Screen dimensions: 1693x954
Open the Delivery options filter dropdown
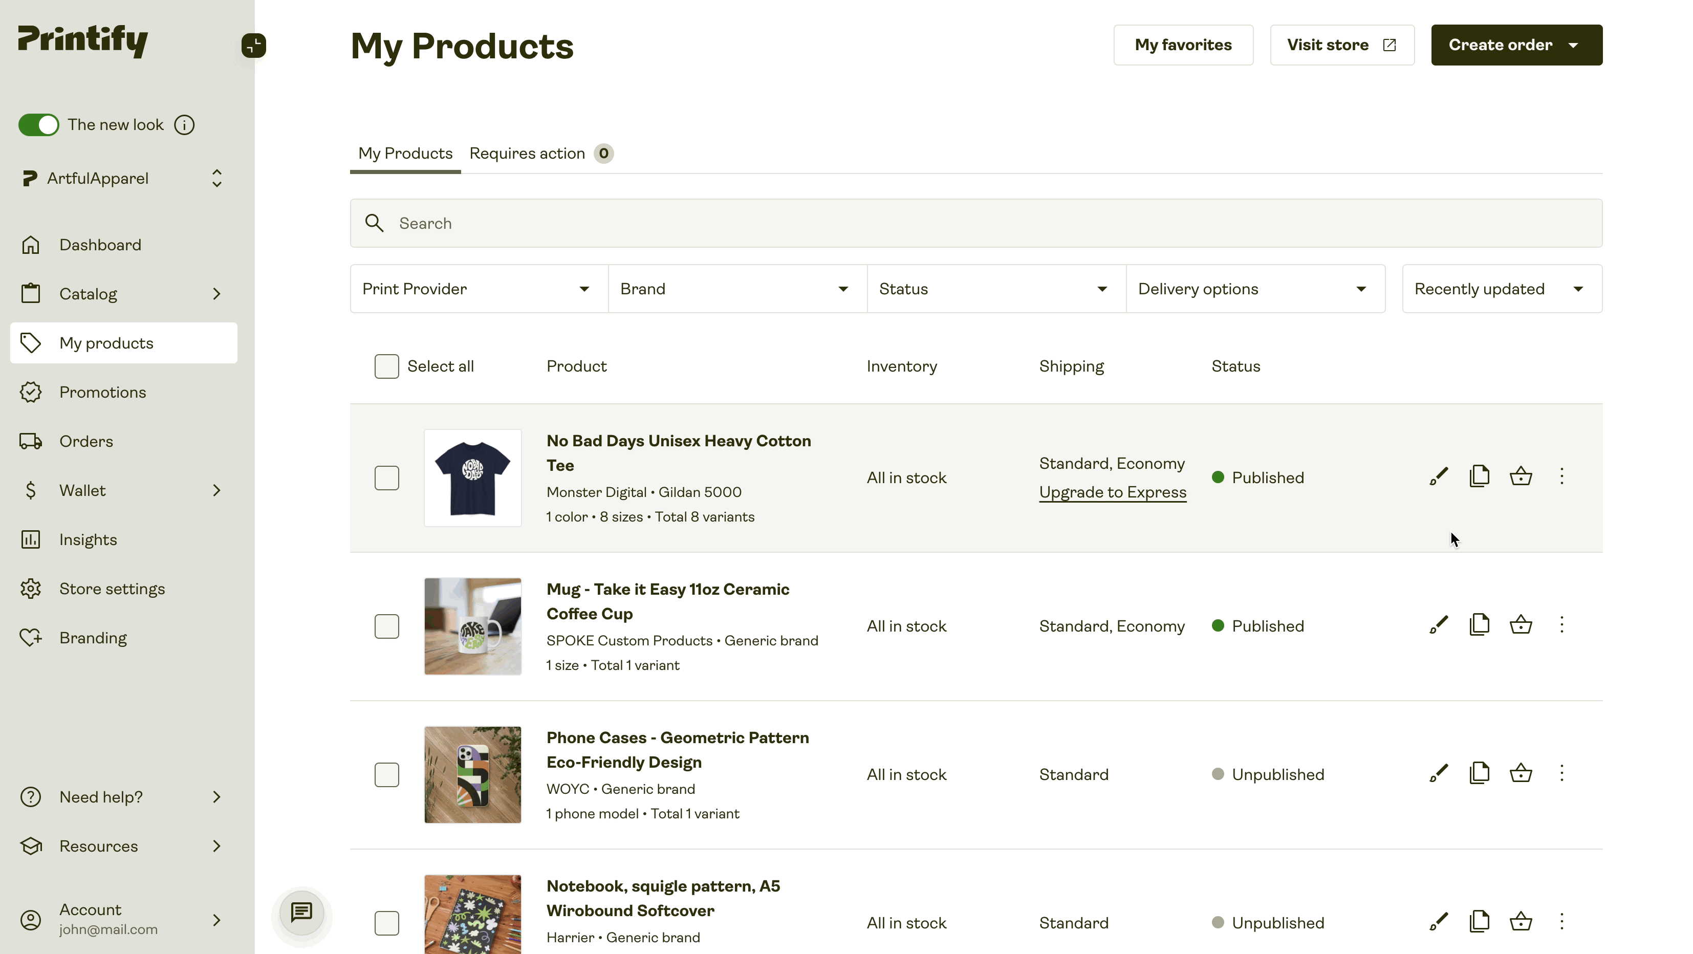[1255, 289]
